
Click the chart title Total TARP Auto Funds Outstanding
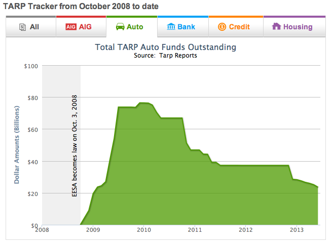pyautogui.click(x=166, y=47)
